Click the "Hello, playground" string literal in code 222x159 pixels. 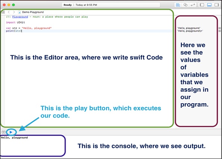point(37,28)
